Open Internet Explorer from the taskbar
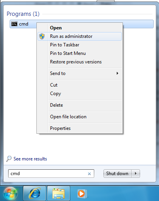 tap(35, 193)
